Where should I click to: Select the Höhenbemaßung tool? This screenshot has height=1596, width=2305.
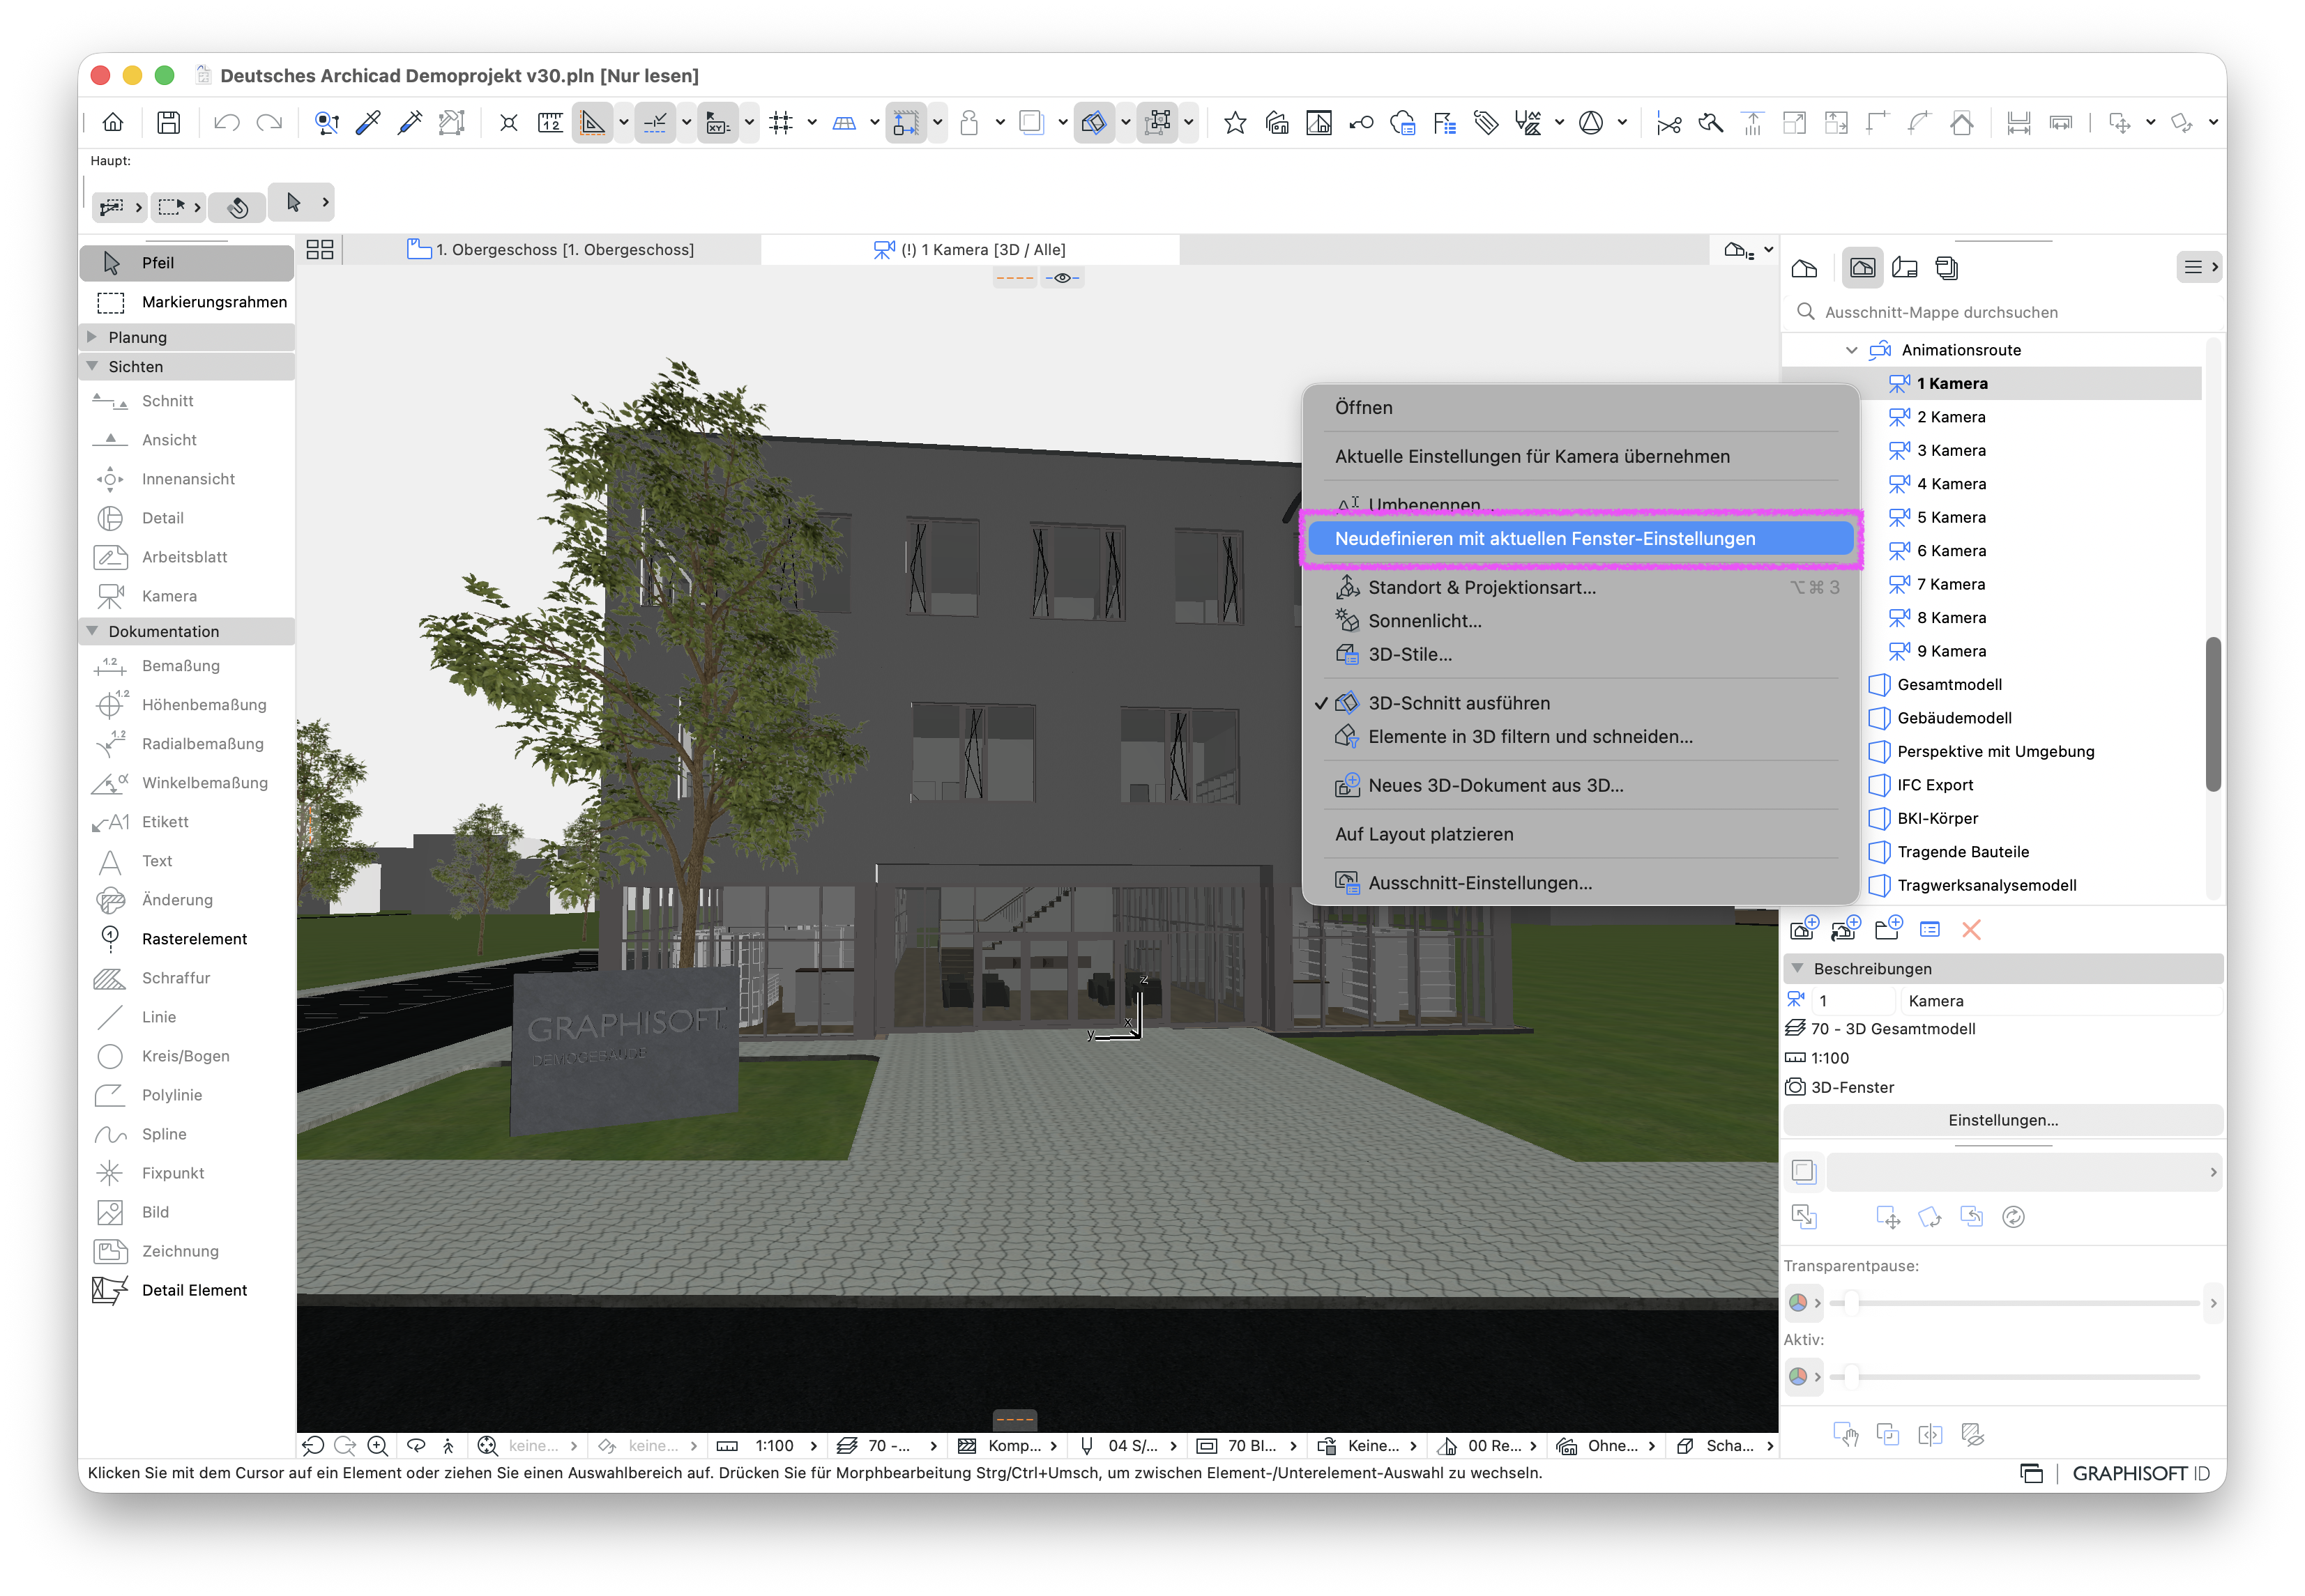[x=203, y=705]
